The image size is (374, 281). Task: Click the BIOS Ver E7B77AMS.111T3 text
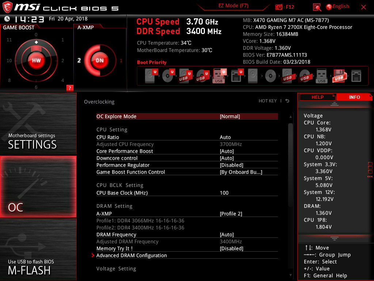[x=275, y=55]
